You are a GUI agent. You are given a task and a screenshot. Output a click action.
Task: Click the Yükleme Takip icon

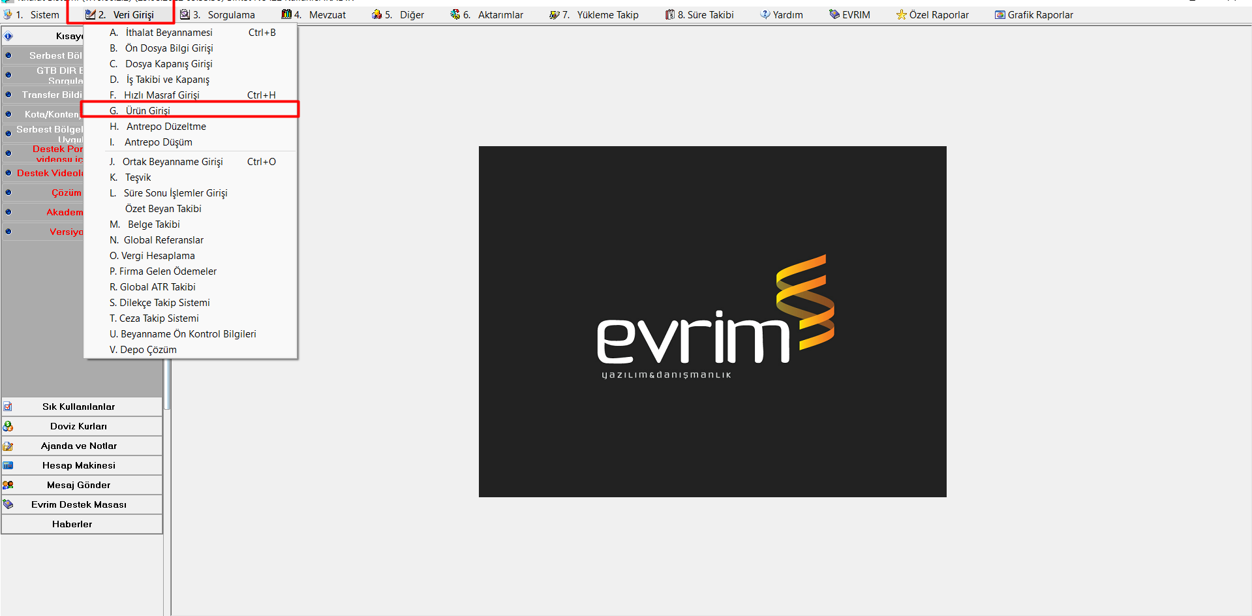555,14
